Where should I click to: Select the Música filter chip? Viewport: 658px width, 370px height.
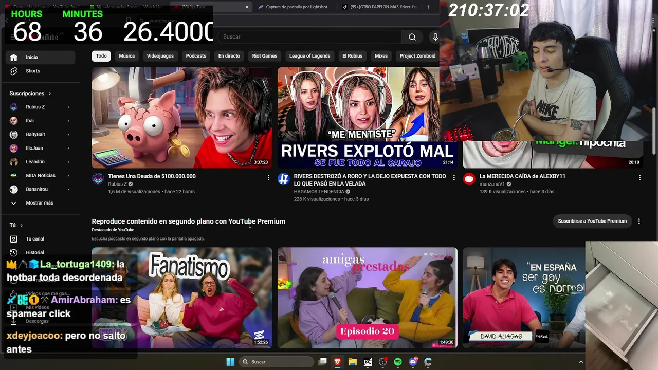(127, 56)
